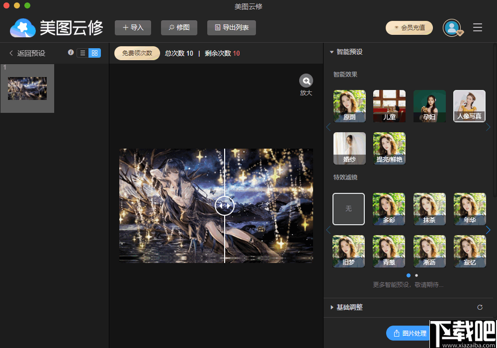Click the red close window button
Image resolution: width=497 pixels, height=348 pixels.
[x=6, y=5]
